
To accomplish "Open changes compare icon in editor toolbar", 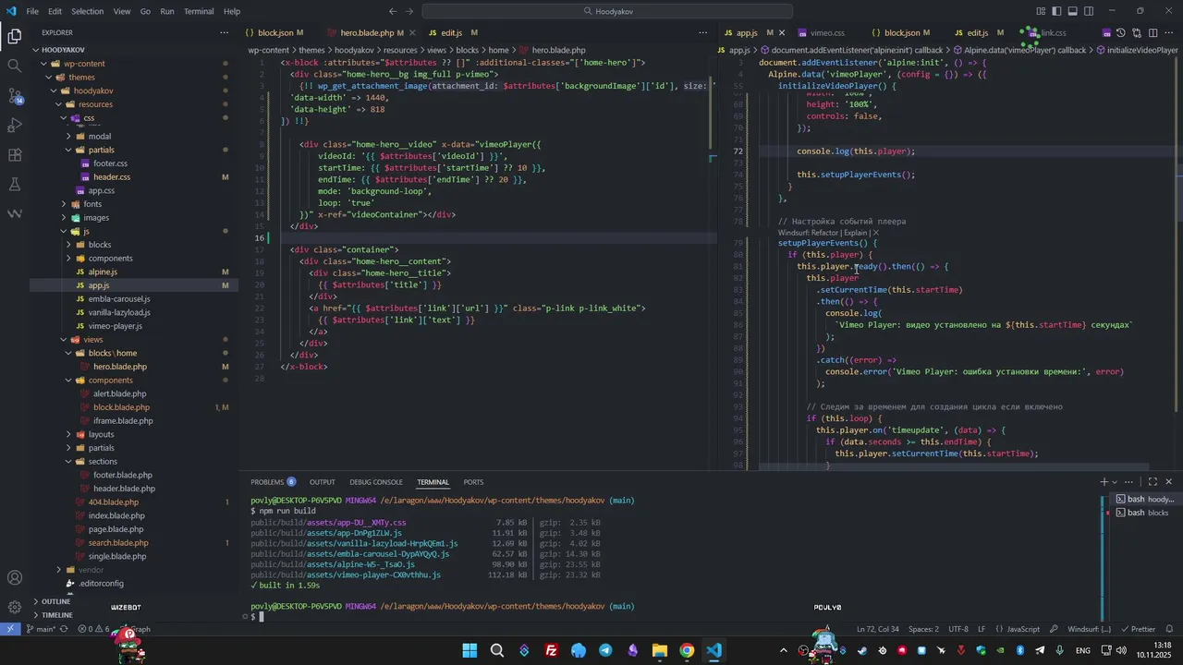I will tap(1137, 33).
